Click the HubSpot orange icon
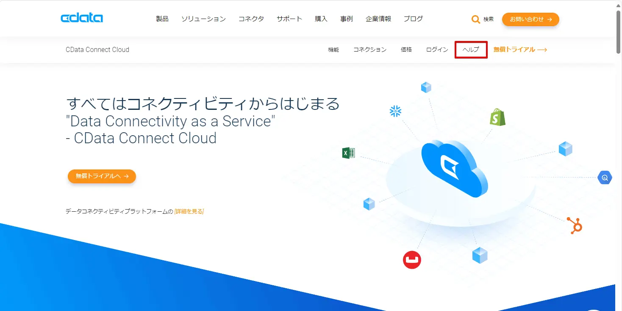Image resolution: width=622 pixels, height=311 pixels. coord(575,226)
